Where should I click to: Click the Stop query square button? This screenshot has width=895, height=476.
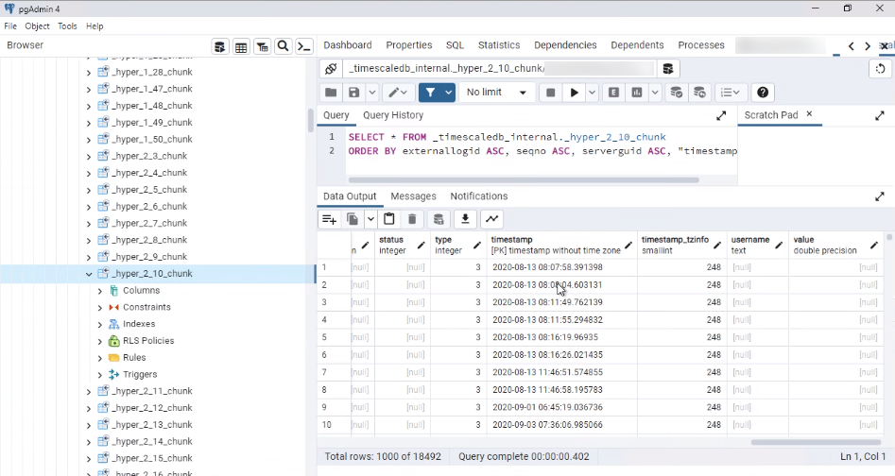coord(550,93)
